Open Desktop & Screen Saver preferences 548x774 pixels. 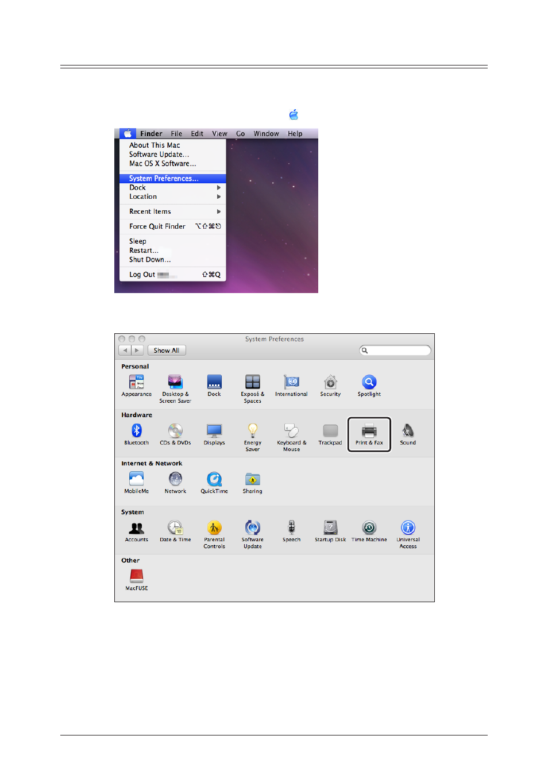(x=175, y=389)
